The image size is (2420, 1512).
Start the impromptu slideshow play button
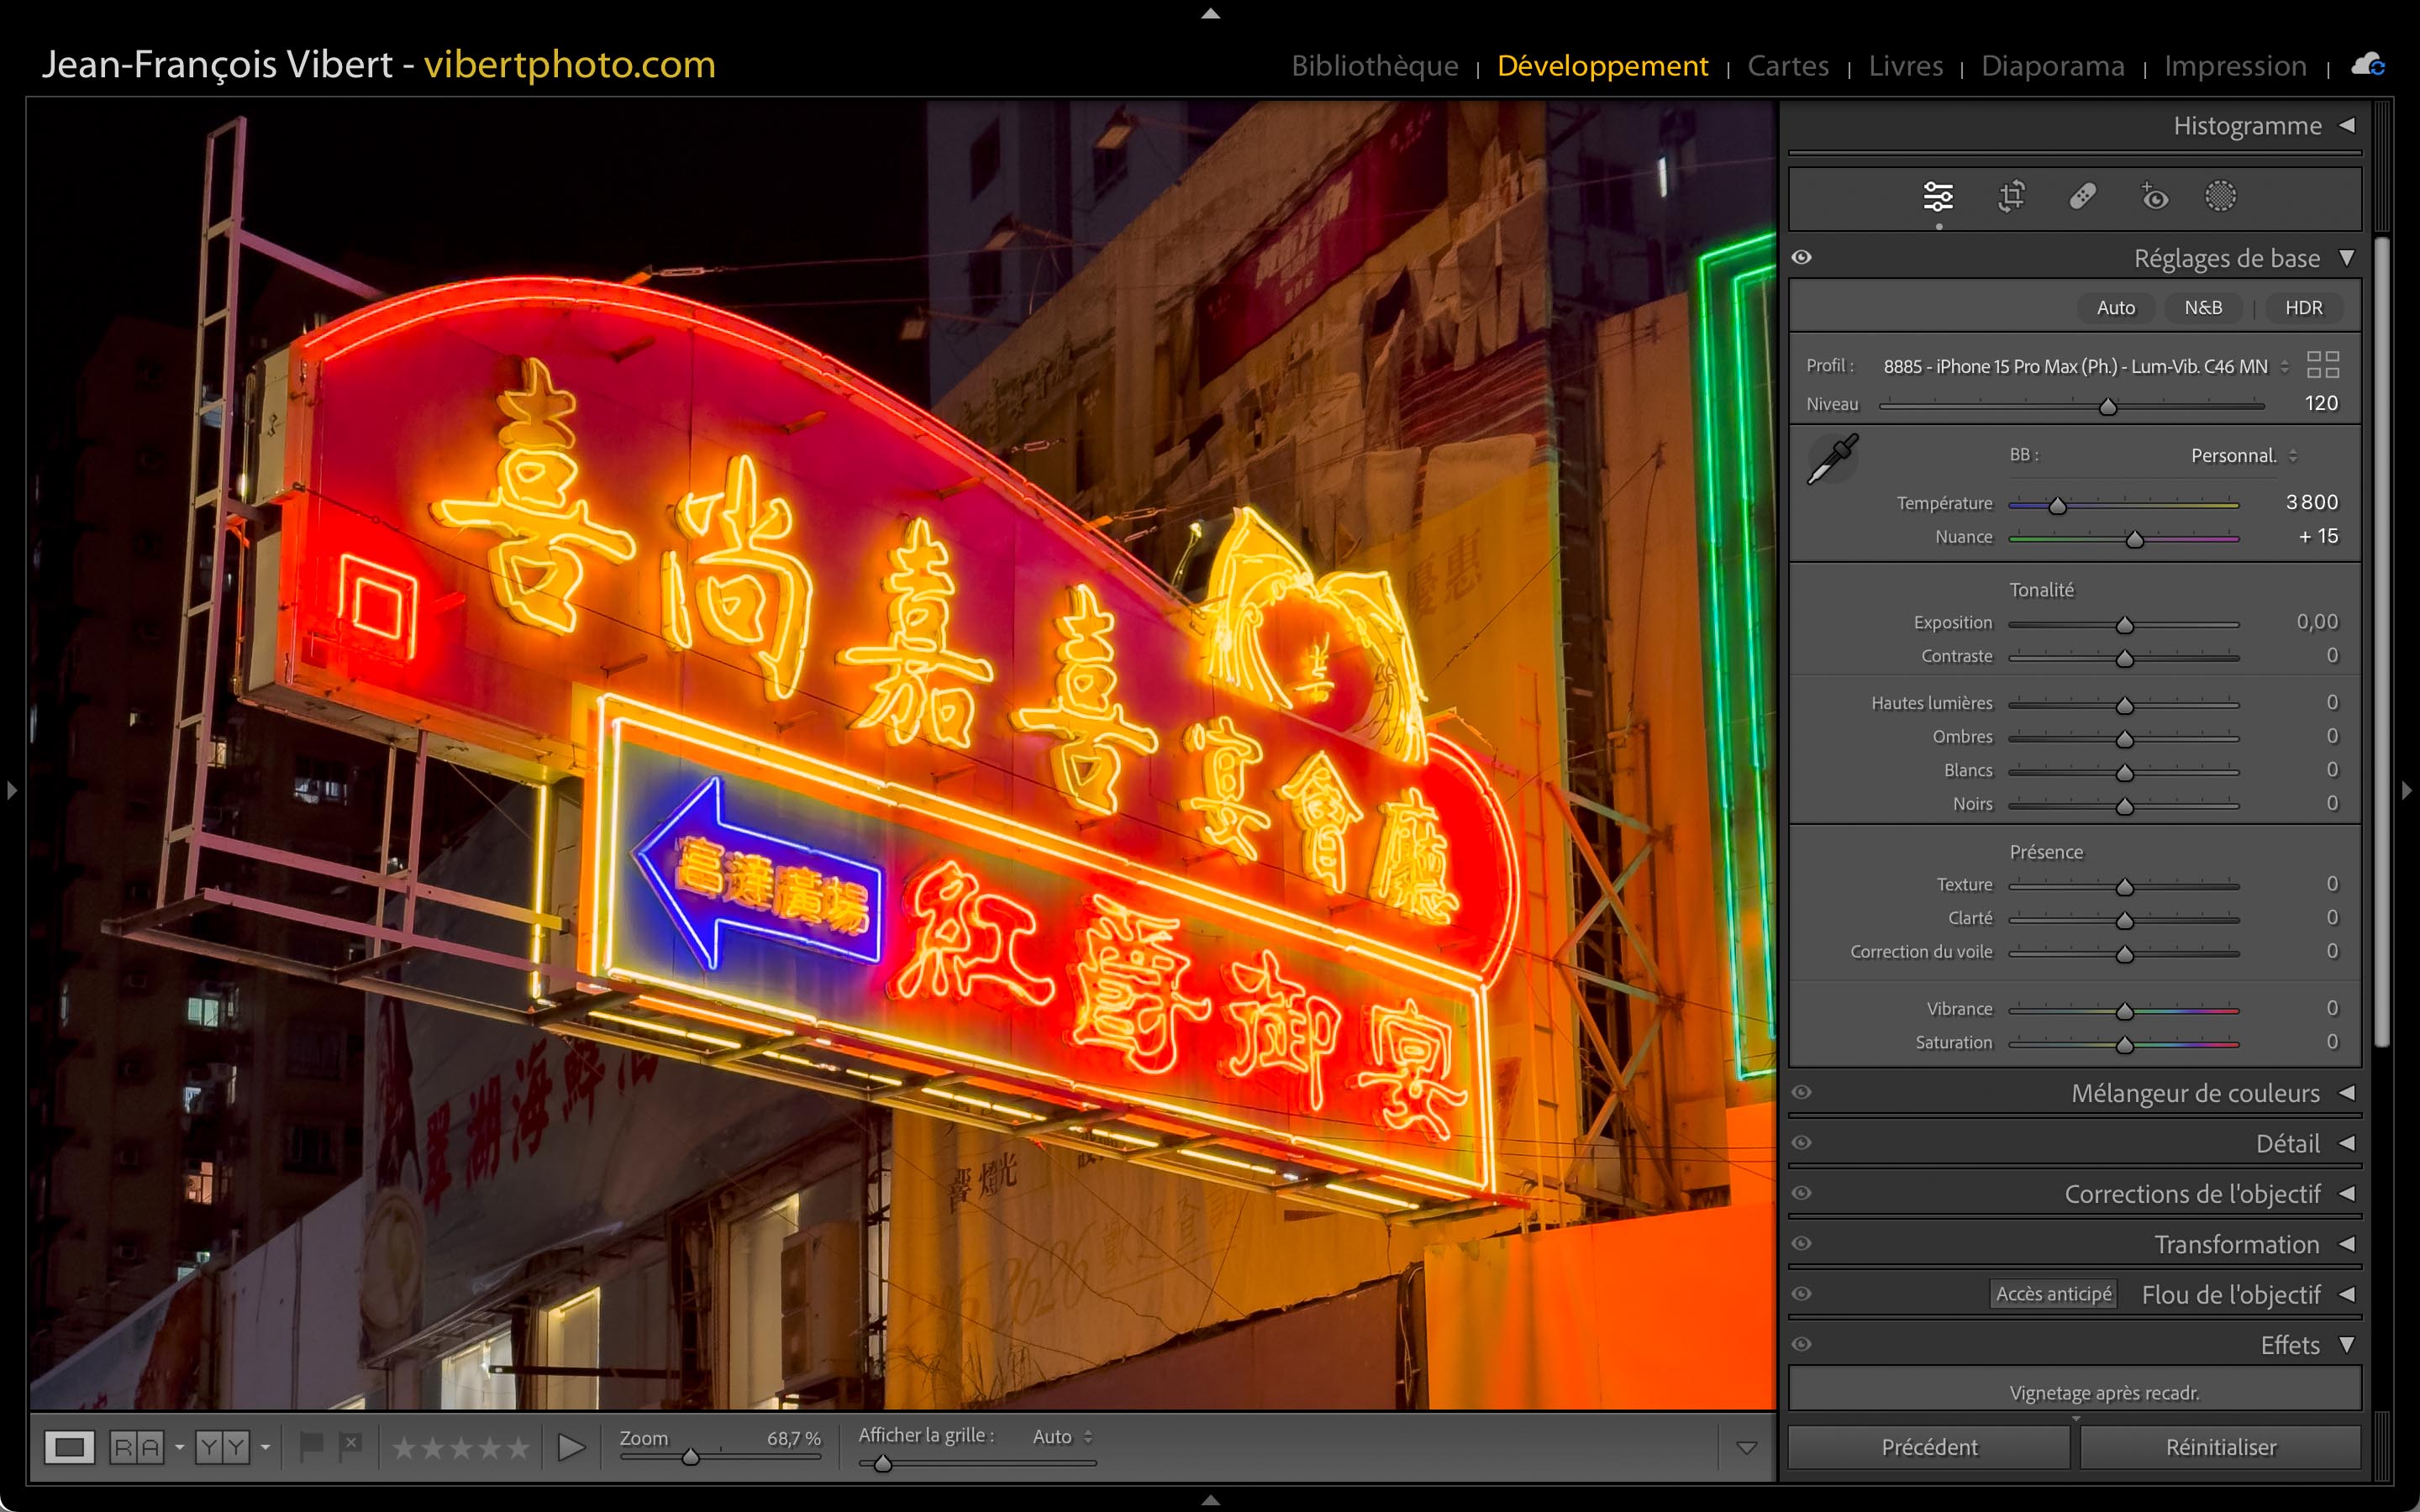571,1446
